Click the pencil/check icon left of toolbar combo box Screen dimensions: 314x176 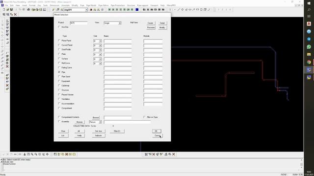(x=53, y=10)
